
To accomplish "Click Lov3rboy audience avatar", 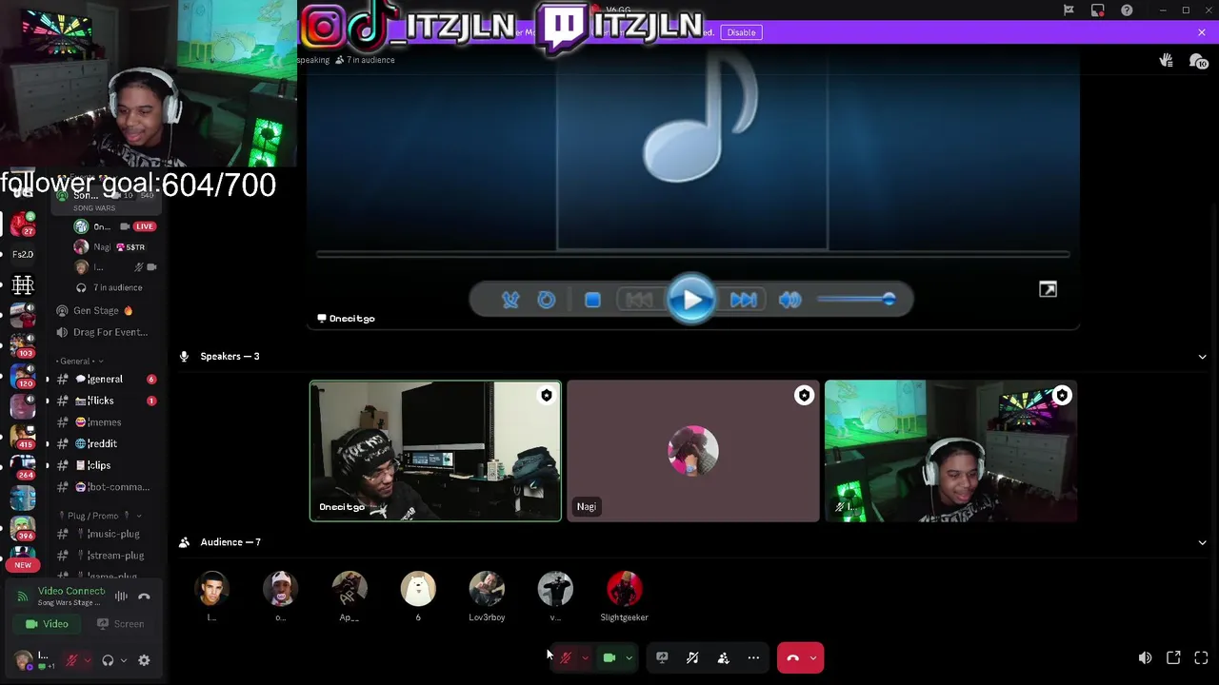I will (487, 590).
